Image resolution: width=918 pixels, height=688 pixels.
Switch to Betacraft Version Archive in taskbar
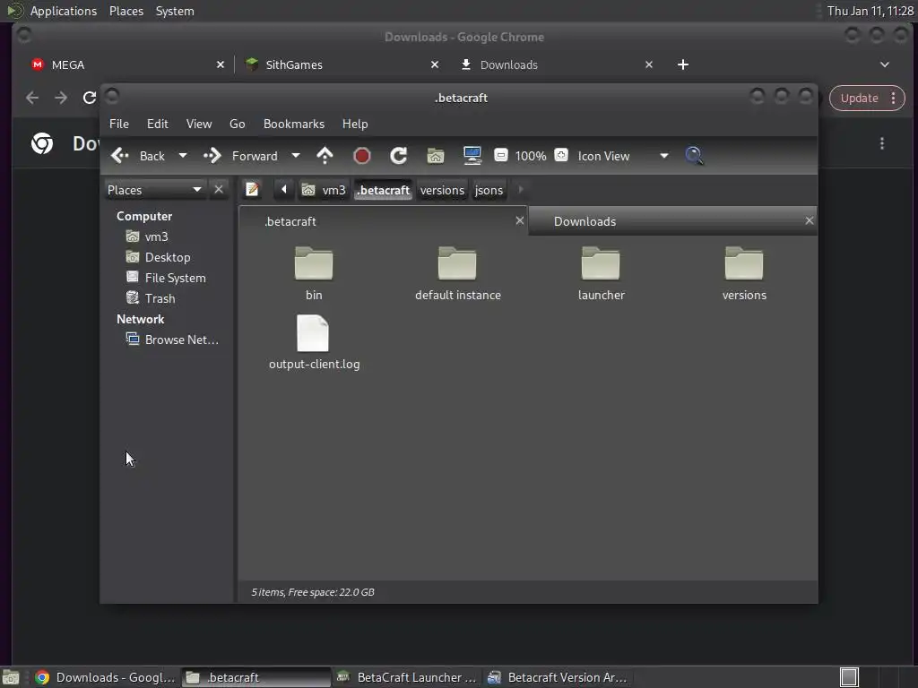click(558, 677)
